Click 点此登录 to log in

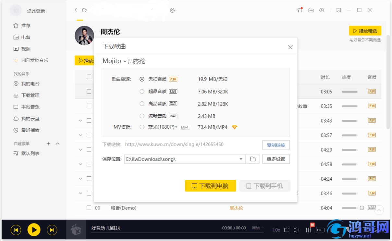click(x=36, y=11)
